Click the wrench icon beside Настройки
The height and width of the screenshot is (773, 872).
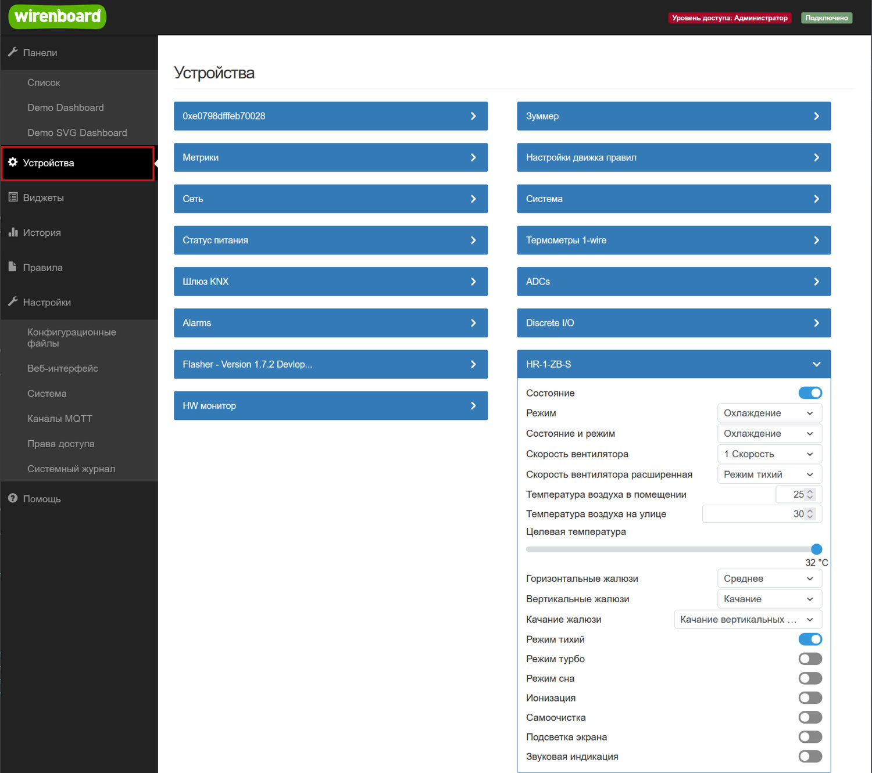(x=13, y=302)
